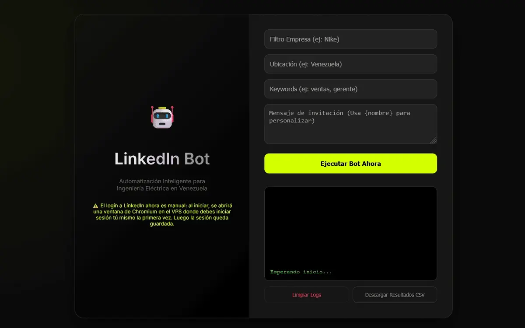Focus the Keywords input field

click(x=350, y=89)
